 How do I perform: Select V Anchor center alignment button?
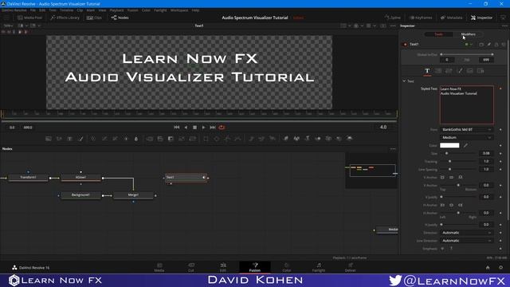[452, 177]
